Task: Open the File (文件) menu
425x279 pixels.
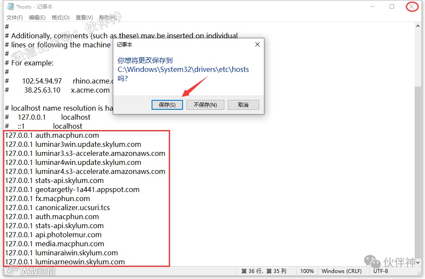Action: (14, 18)
